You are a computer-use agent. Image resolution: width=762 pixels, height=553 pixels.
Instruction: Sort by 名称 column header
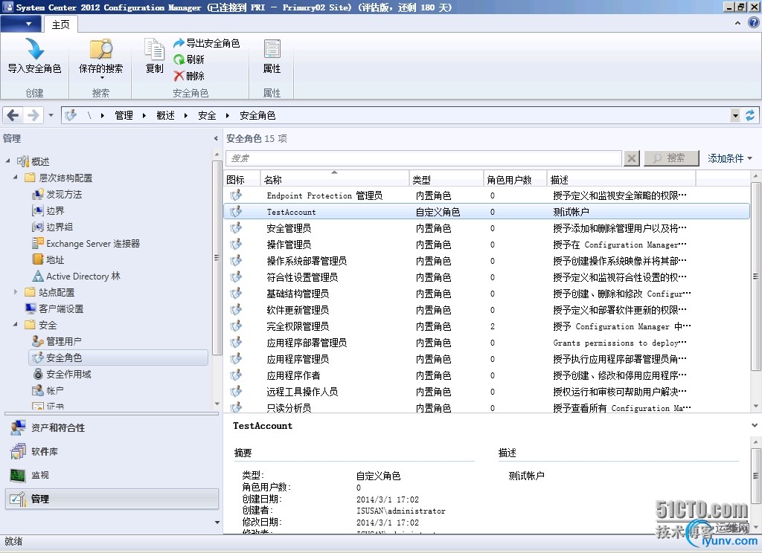coord(334,179)
